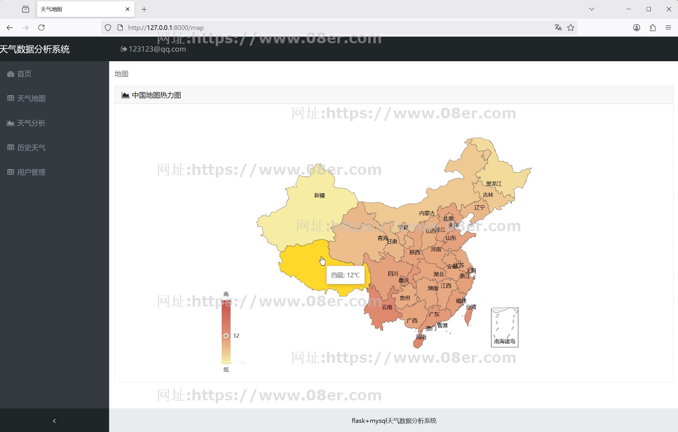Open 首页 in the sidebar
Image resolution: width=678 pixels, height=432 pixels.
click(24, 74)
